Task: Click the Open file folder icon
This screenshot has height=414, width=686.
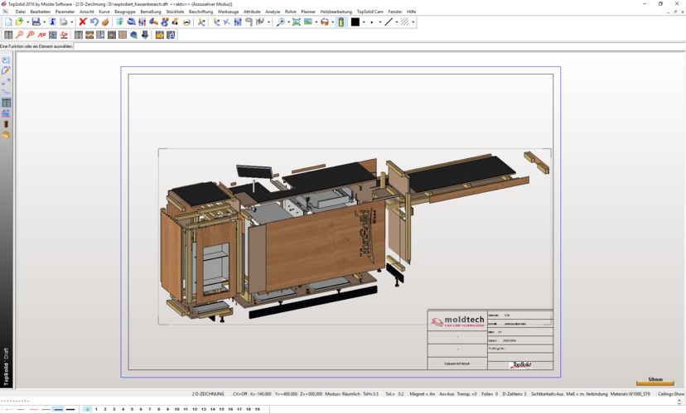Action: tap(19, 22)
